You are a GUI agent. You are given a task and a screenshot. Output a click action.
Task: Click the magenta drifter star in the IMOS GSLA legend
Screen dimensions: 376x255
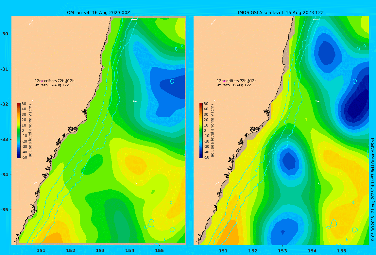click(224, 81)
